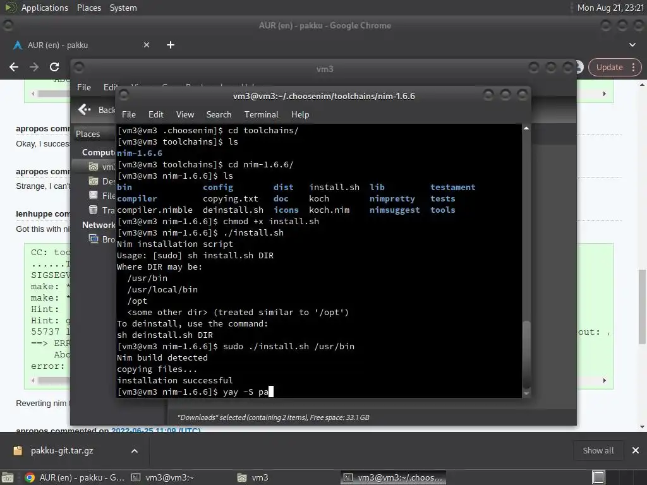This screenshot has width=647, height=485.
Task: Click the vm3 home folder icon in sidebar
Action: tap(94, 167)
